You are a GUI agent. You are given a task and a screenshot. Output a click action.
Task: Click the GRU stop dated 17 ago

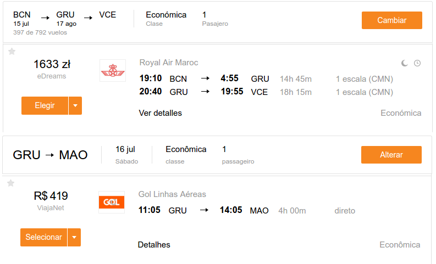click(x=66, y=19)
